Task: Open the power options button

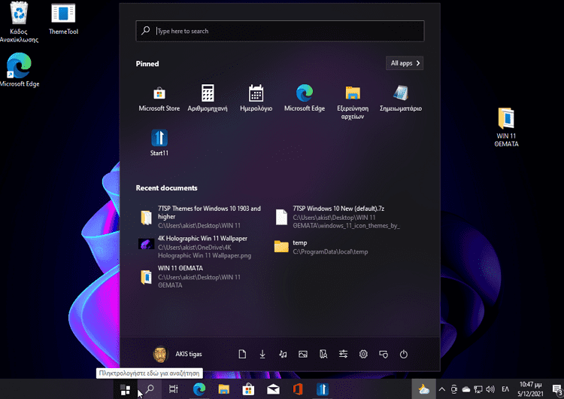Action: 404,355
